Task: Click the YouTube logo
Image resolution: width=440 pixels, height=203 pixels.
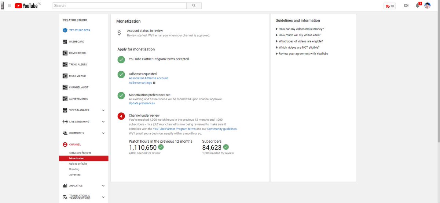Action: tap(27, 6)
